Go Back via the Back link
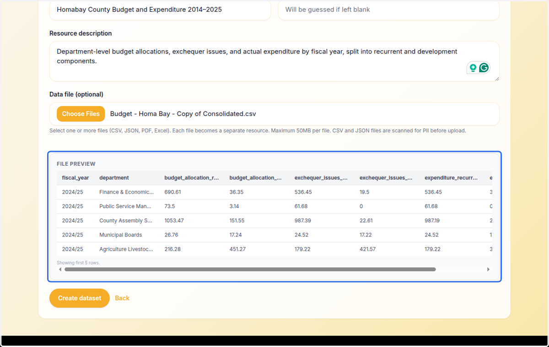 coord(122,298)
